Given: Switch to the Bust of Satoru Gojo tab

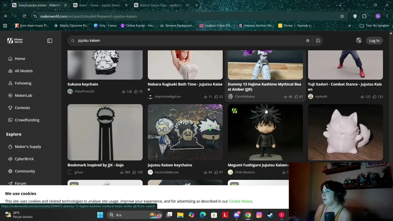Looking at the screenshot, I should (161, 5).
